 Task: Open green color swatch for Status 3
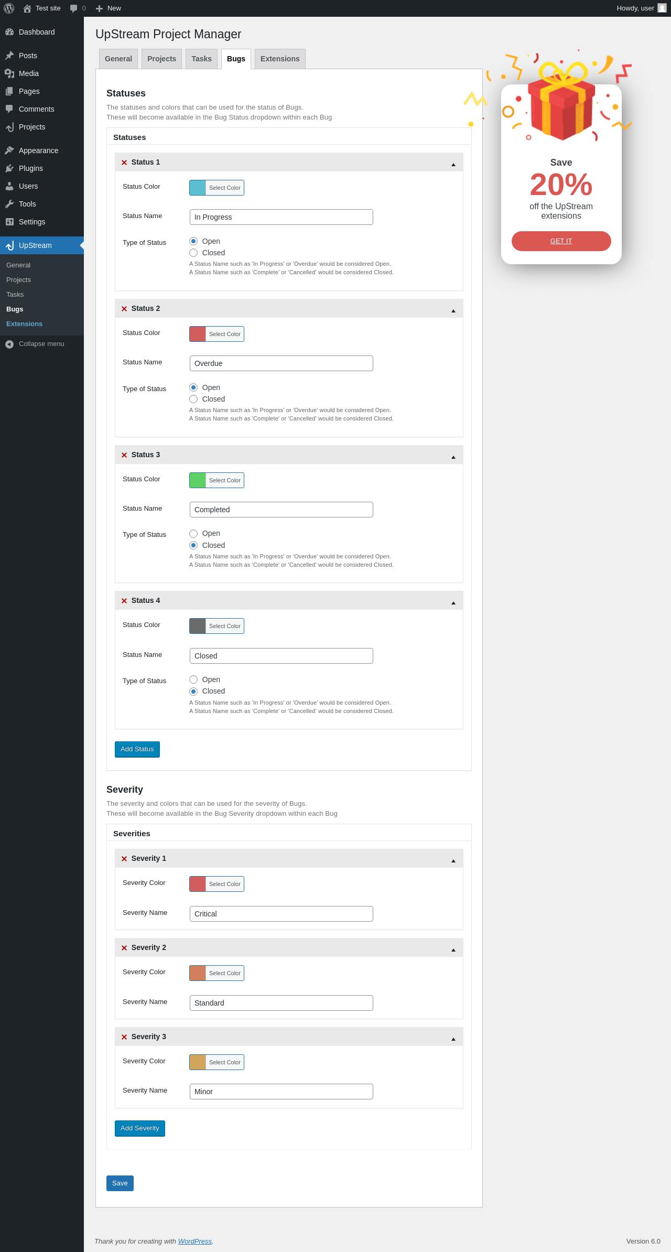pos(198,480)
